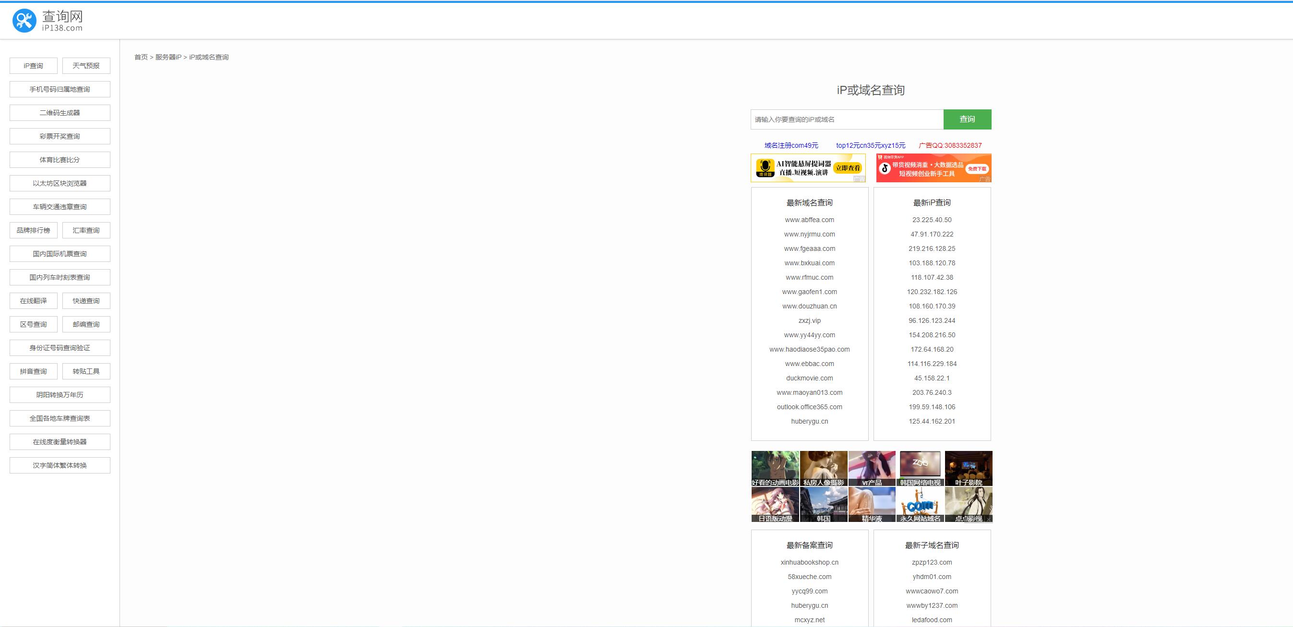
Task: Open domain www.haodiaose35pao.com
Action: [x=810, y=350]
